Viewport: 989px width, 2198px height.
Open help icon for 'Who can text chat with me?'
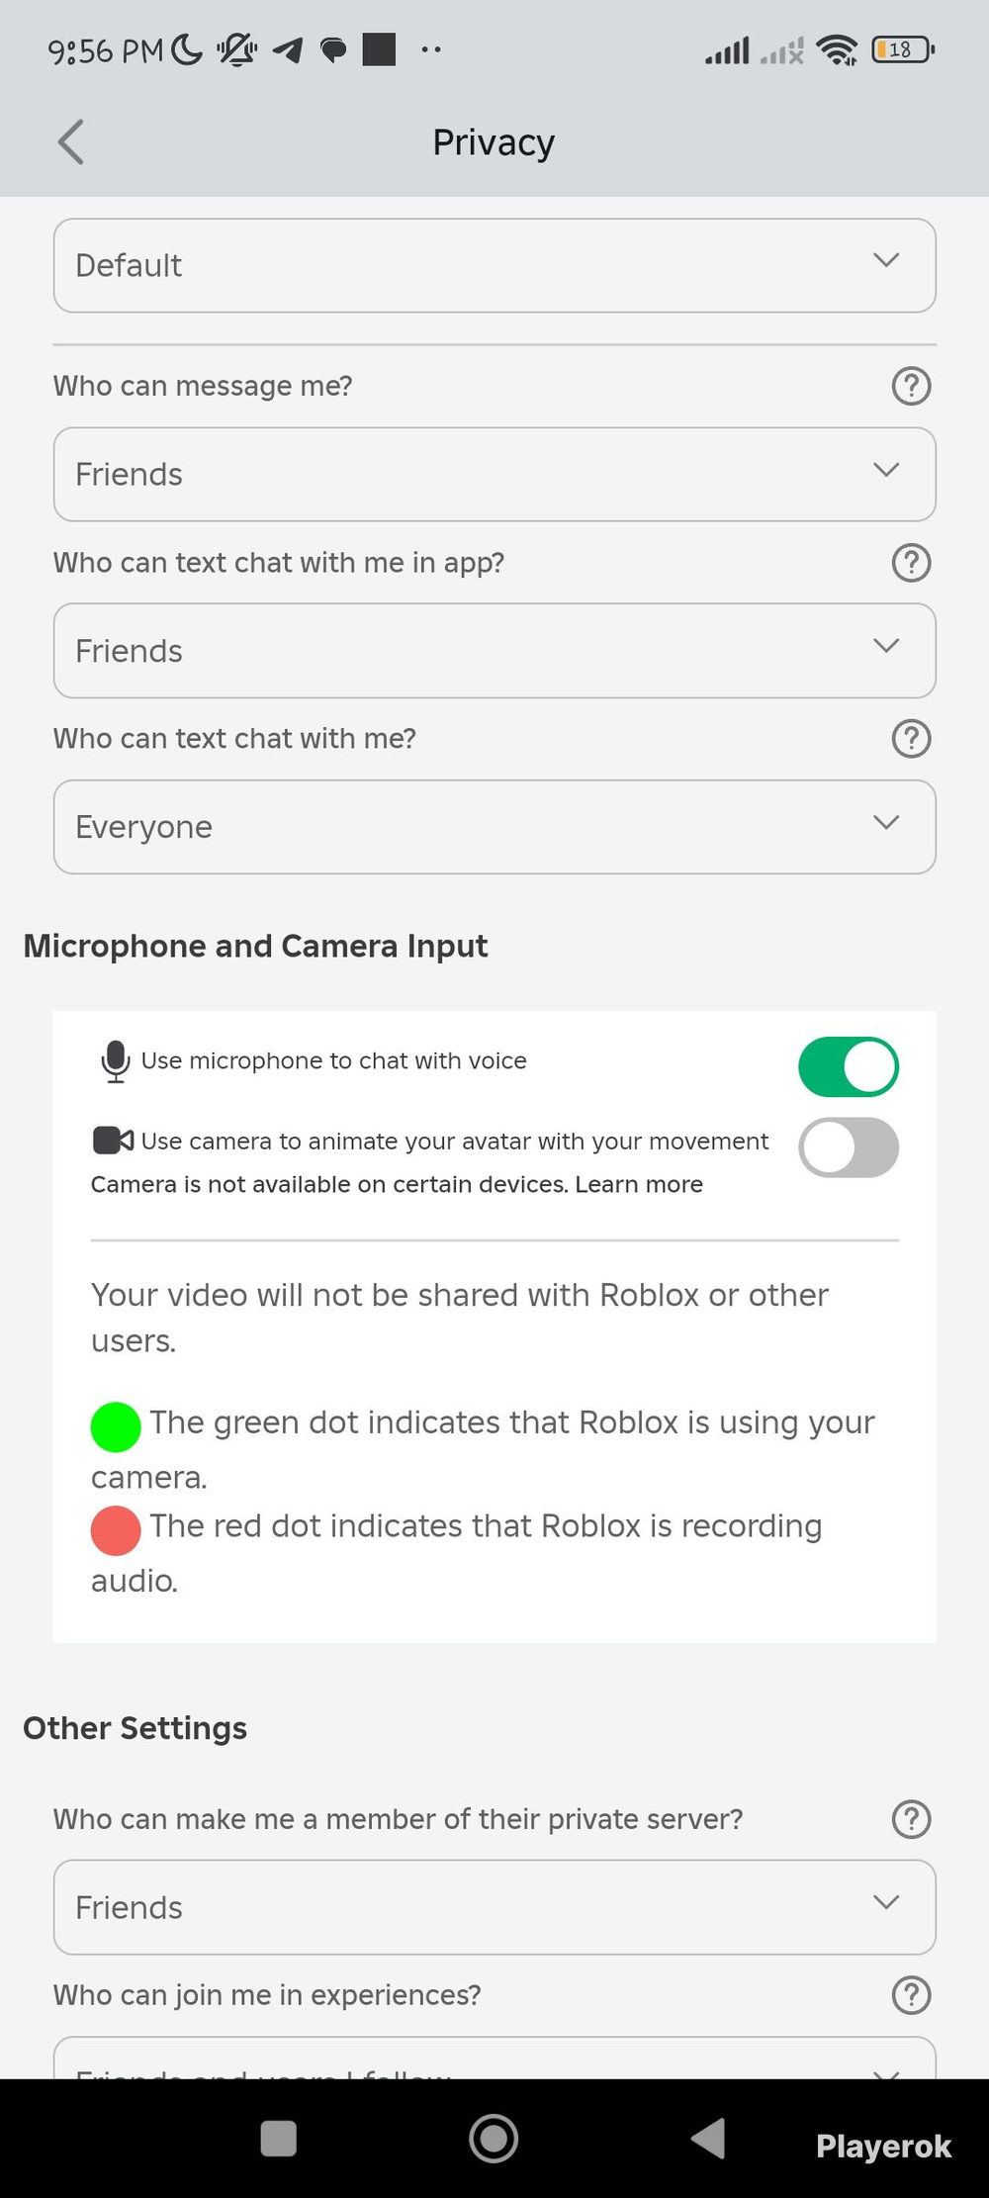click(x=911, y=738)
